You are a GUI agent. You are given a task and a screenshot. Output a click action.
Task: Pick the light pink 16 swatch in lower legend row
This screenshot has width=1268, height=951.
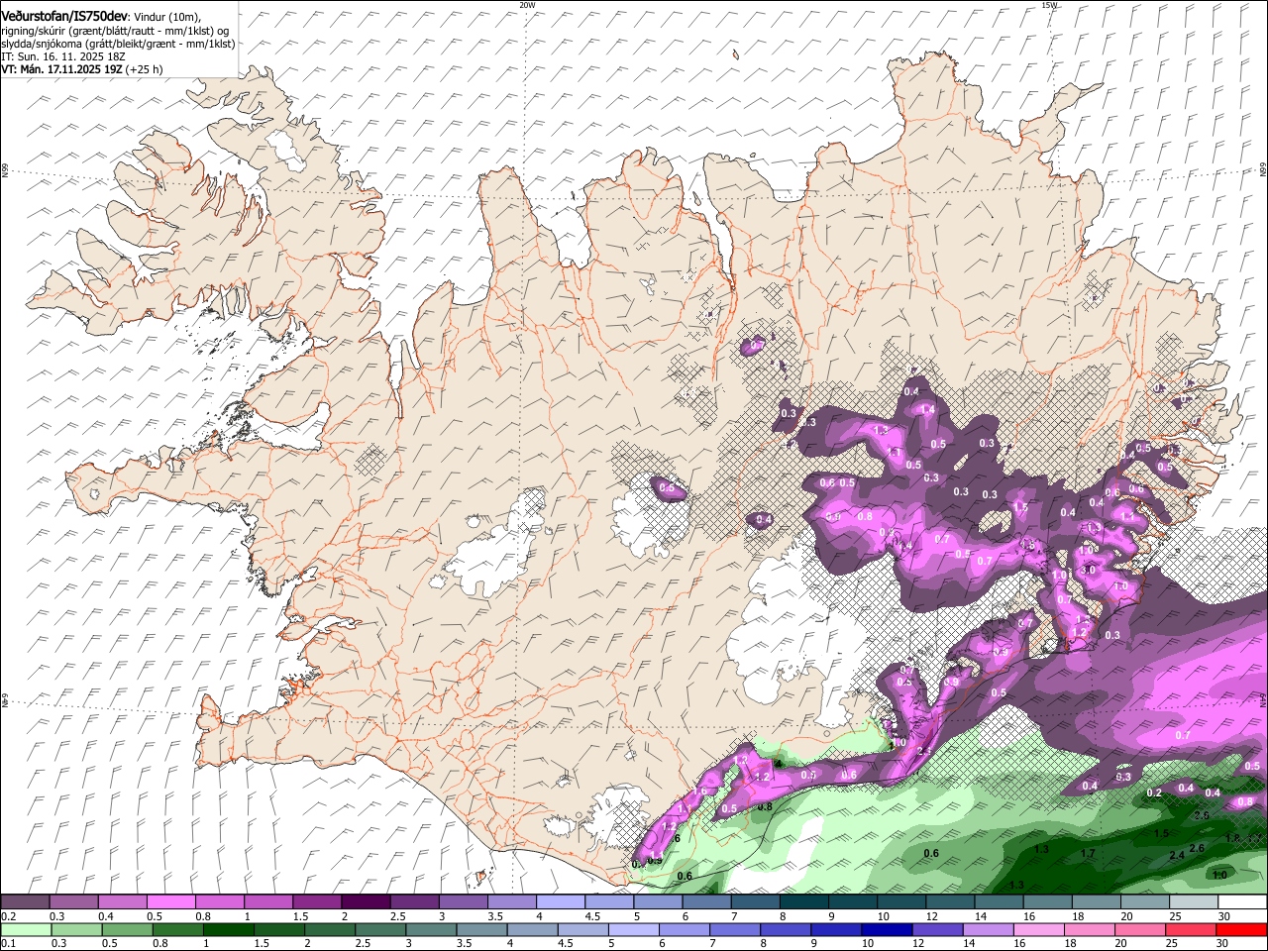point(1039,929)
